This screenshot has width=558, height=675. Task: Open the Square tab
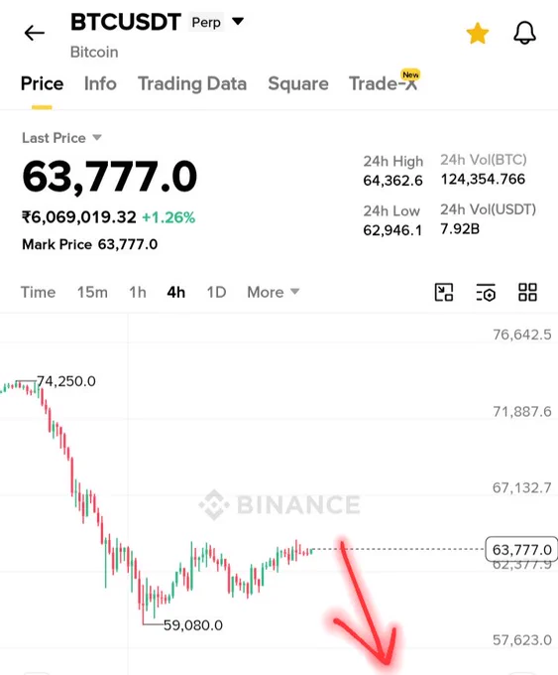click(298, 84)
